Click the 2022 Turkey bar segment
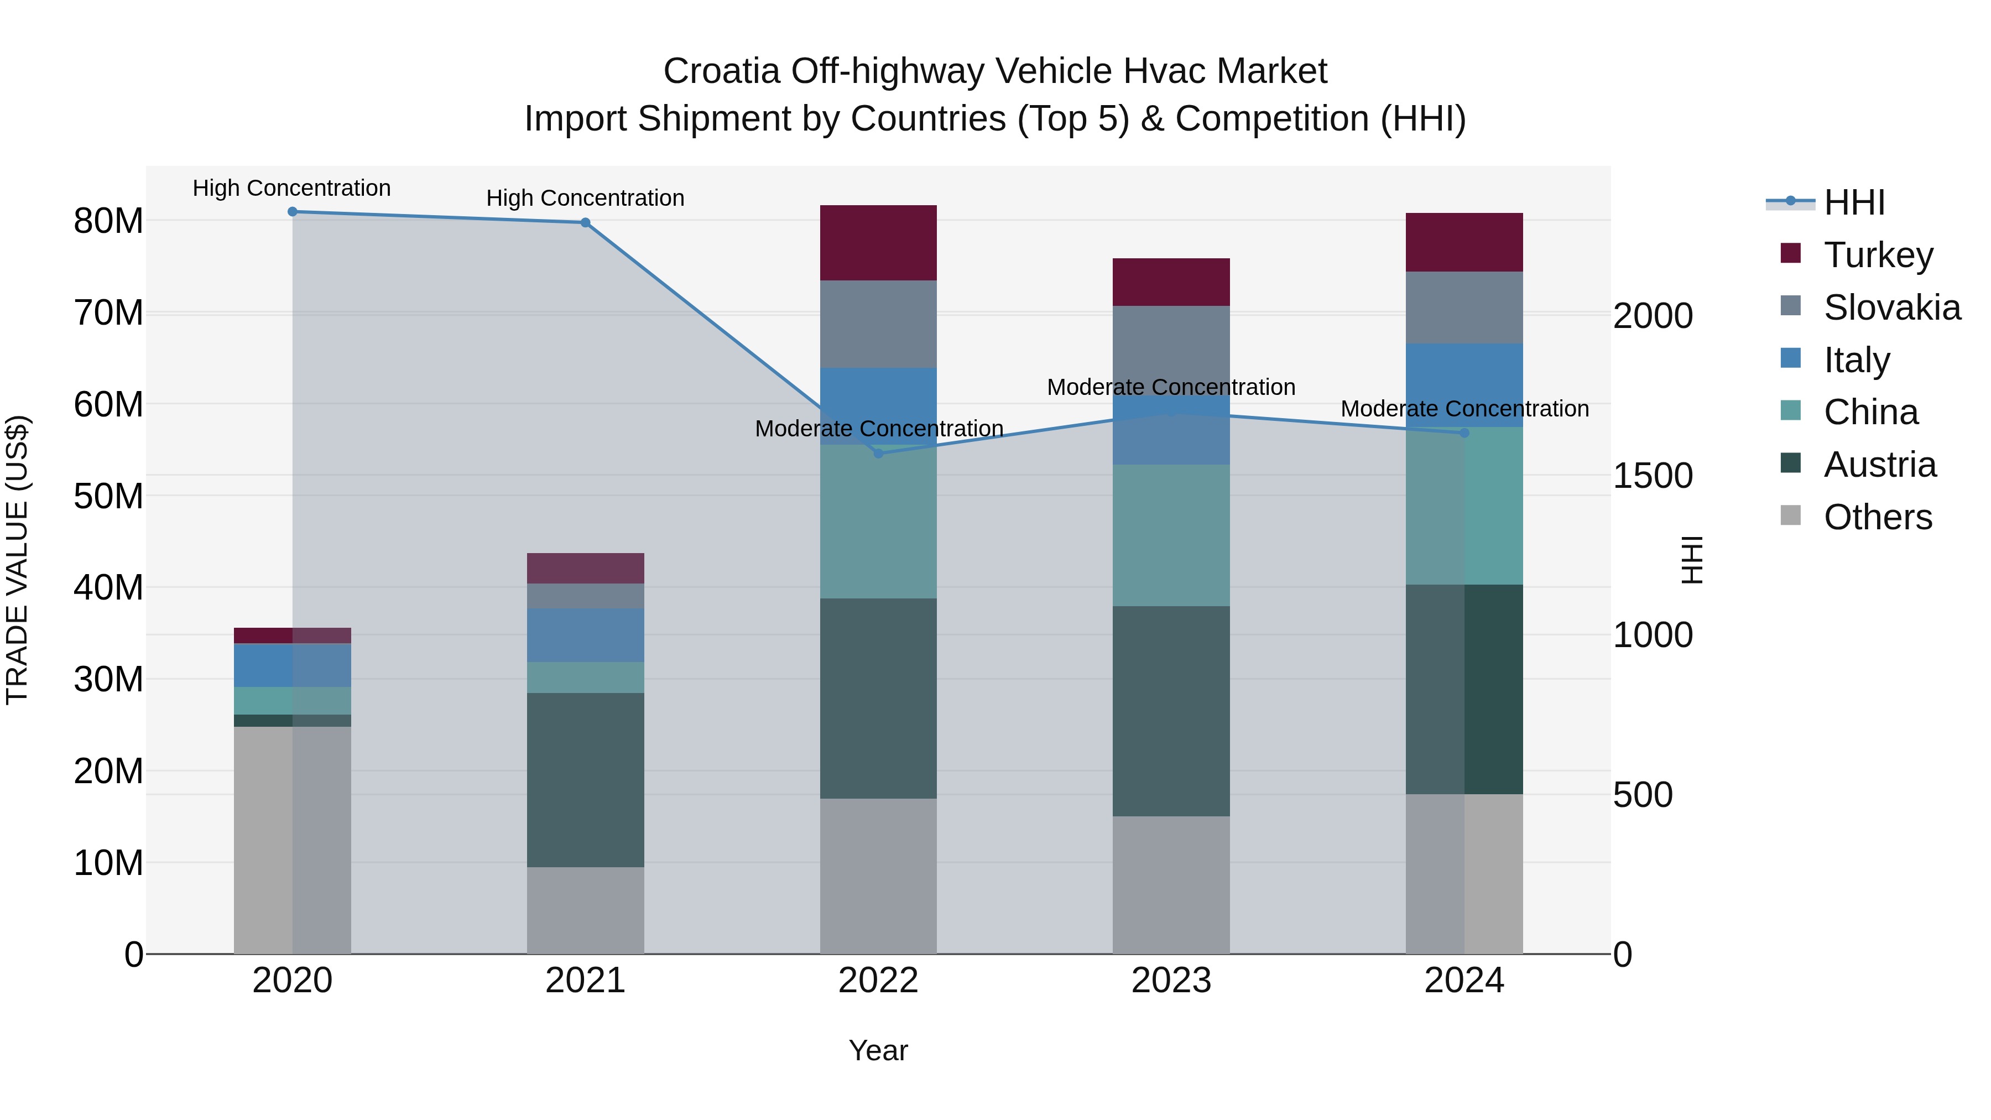Viewport: 1991px width, 1120px height. [878, 243]
